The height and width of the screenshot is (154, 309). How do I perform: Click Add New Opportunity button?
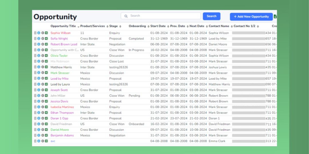251,17
